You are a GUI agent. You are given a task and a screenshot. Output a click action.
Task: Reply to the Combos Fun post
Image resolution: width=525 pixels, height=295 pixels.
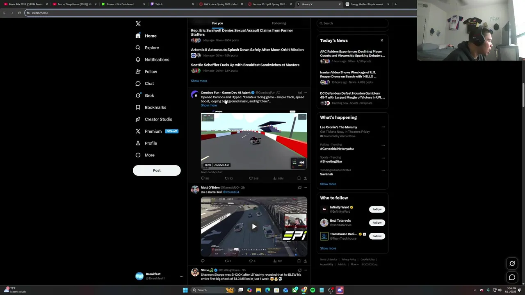click(x=203, y=178)
